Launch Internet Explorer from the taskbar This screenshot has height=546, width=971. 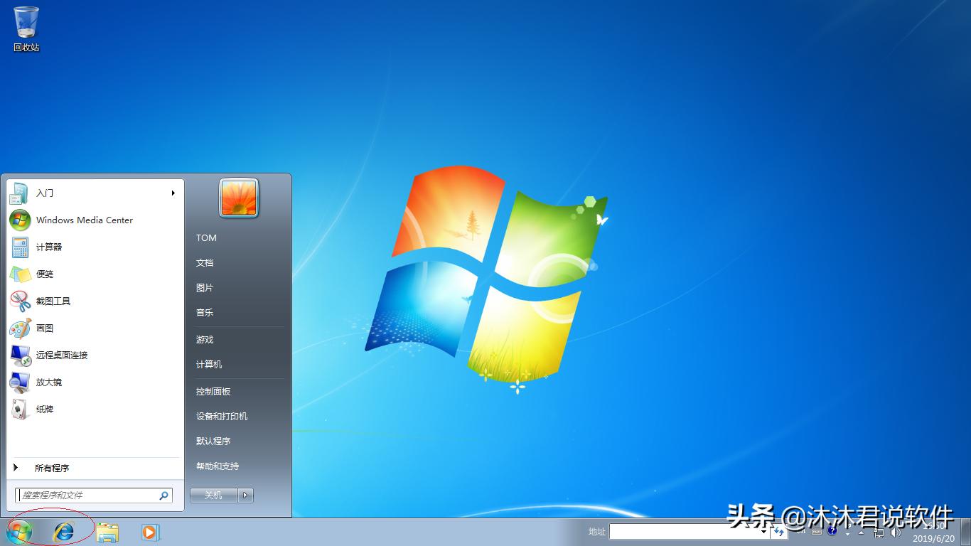[x=63, y=531]
